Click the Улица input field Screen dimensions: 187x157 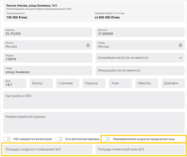pyautogui.click(x=48, y=70)
